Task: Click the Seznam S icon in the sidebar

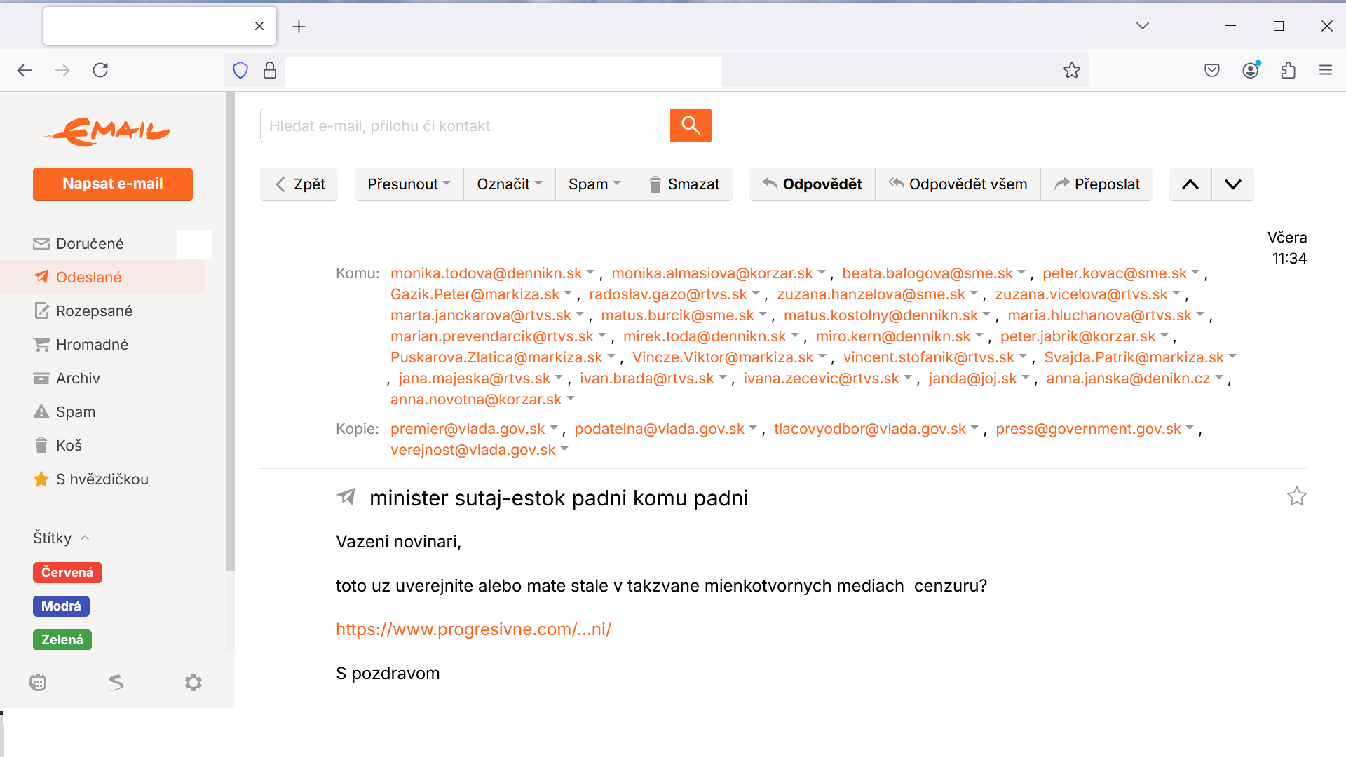Action: tap(116, 683)
